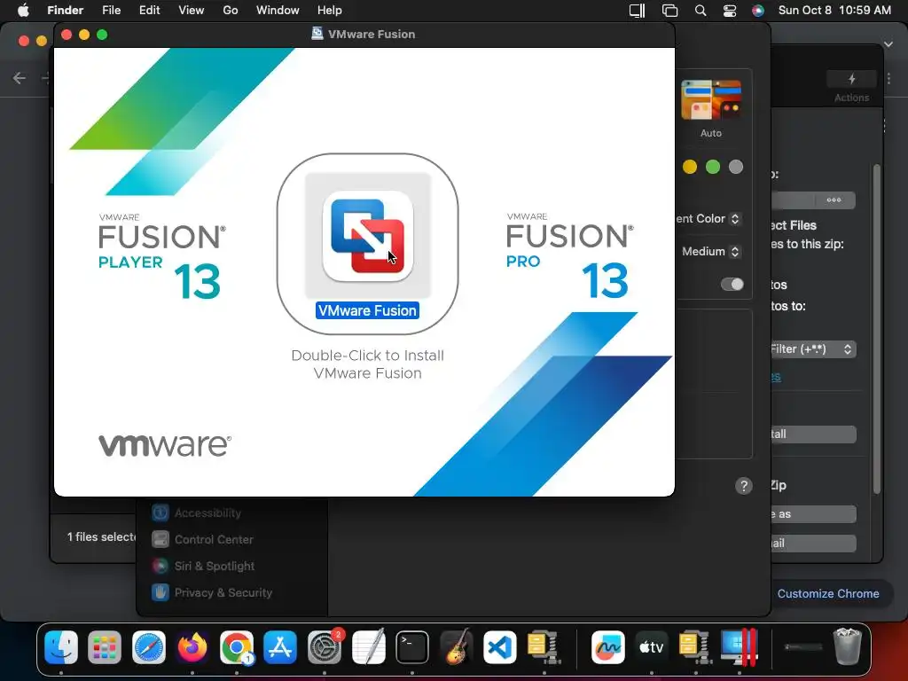Activate Siri from menu bar
The height and width of the screenshot is (681, 908).
coord(757,11)
